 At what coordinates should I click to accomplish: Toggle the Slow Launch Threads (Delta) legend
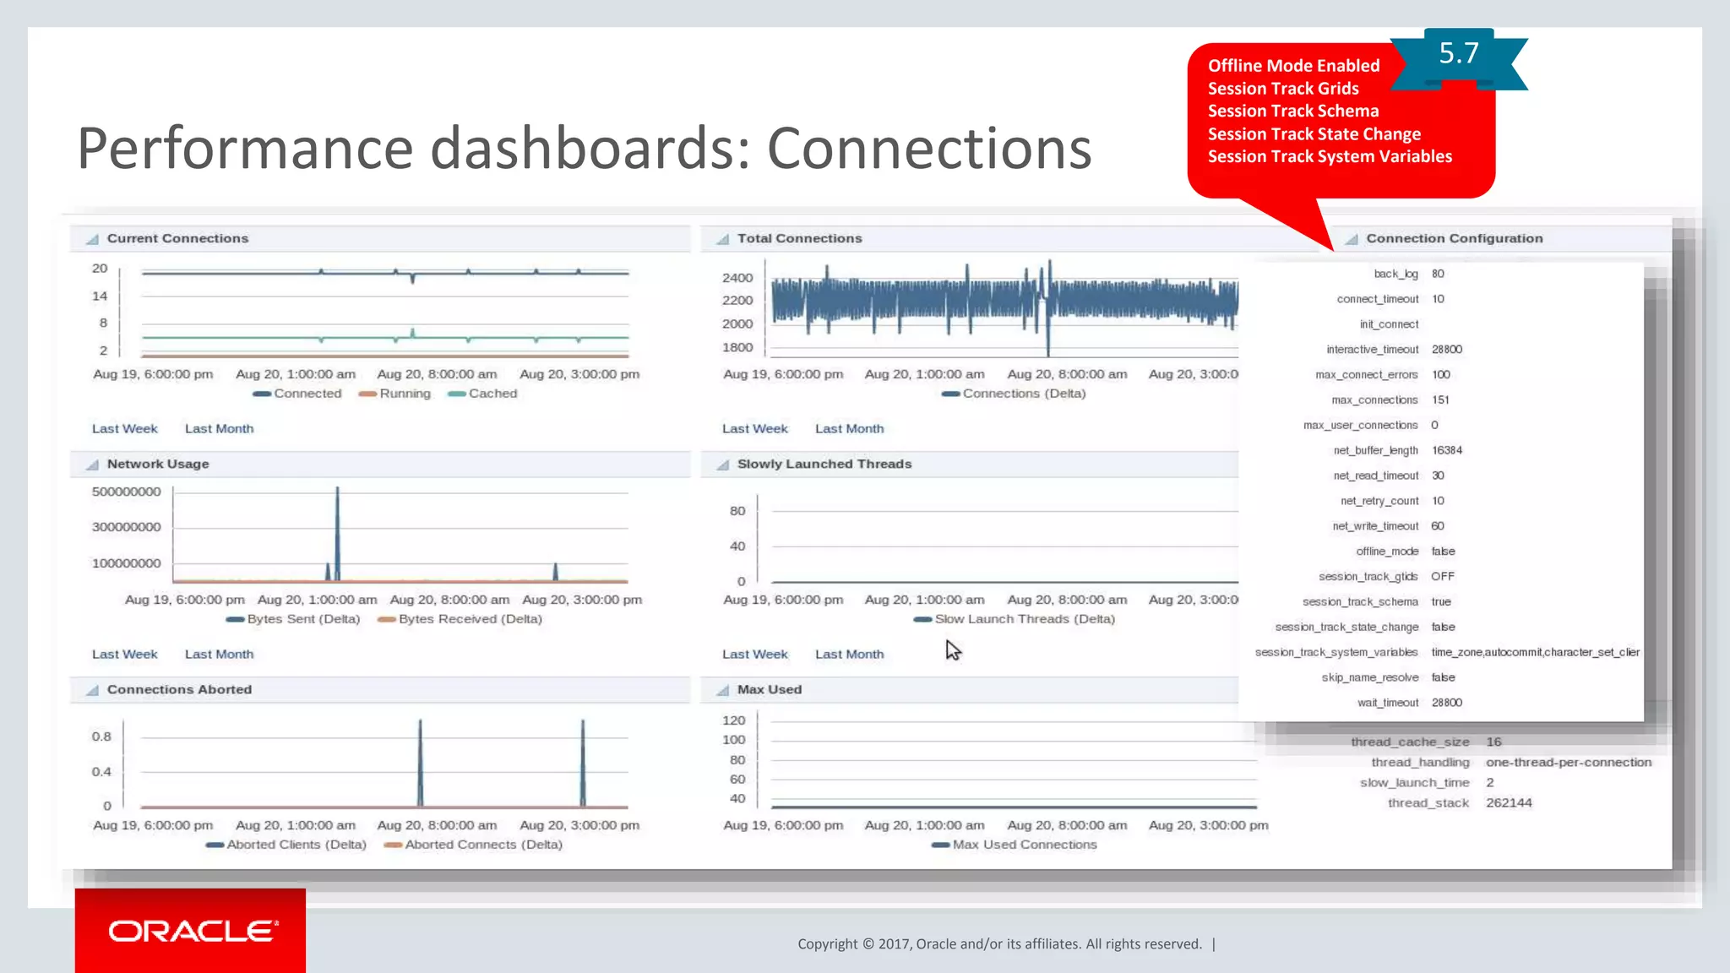click(x=1015, y=619)
